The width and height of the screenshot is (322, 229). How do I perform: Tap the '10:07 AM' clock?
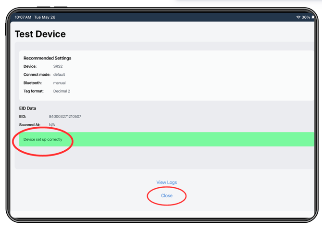point(23,17)
